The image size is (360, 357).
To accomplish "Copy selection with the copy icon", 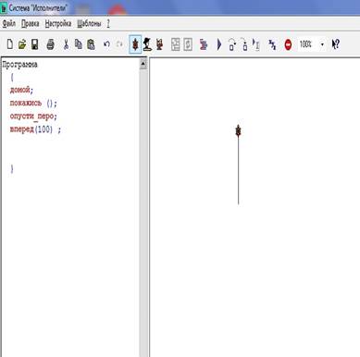I will pos(79,44).
